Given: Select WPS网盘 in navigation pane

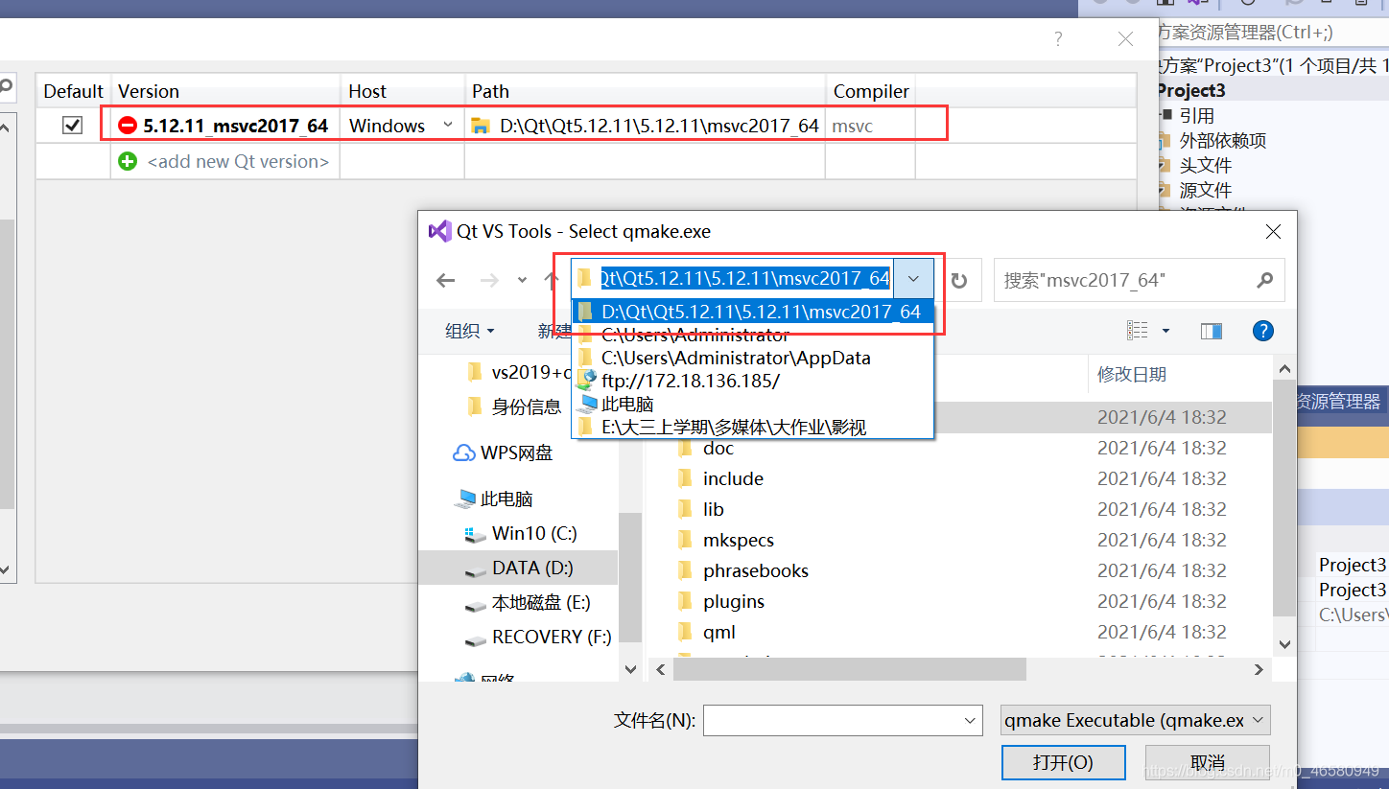Looking at the screenshot, I should coord(504,453).
